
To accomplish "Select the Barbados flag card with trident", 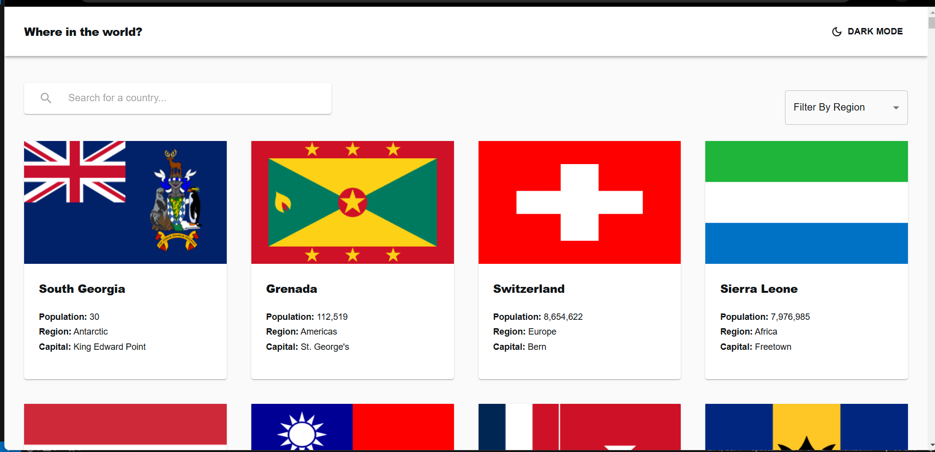I will [x=806, y=426].
